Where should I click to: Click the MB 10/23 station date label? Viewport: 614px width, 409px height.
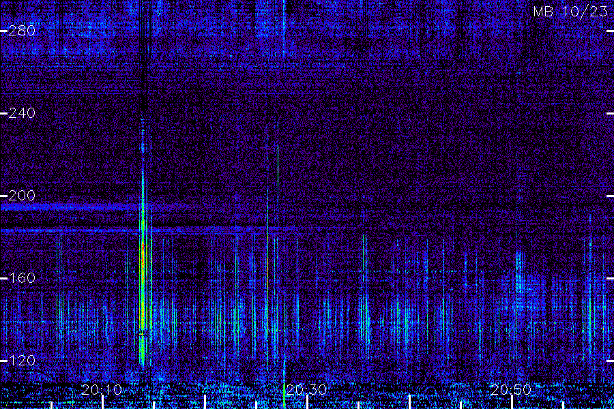coord(570,12)
